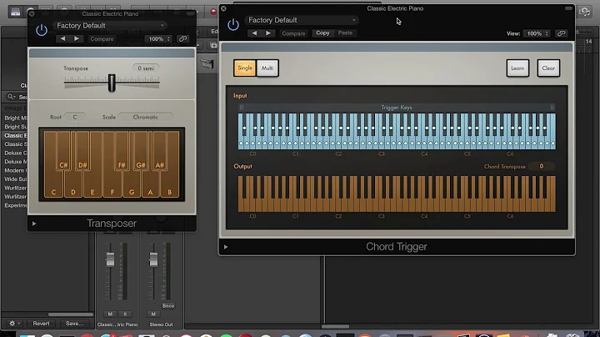600x337 pixels.
Task: Click left handle of Trigger Keys range
Action: tap(242, 108)
